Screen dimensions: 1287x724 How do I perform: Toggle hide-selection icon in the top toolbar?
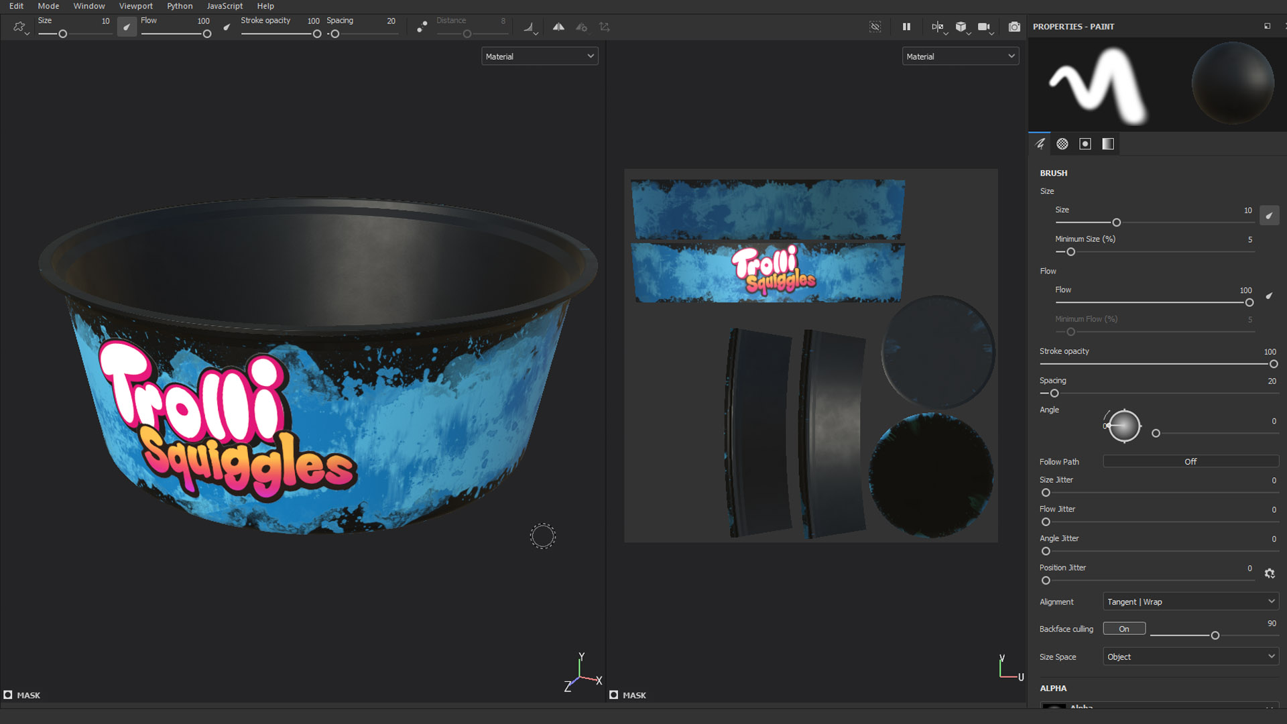click(x=875, y=27)
